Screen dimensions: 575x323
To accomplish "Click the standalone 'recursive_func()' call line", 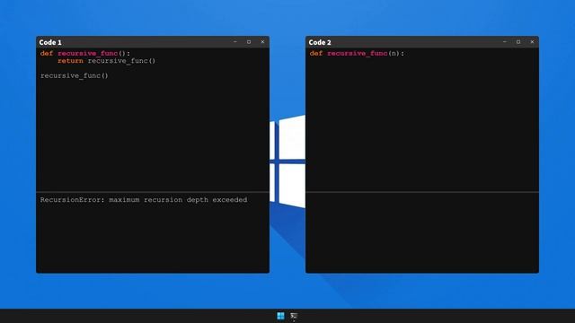I will 75,75.
